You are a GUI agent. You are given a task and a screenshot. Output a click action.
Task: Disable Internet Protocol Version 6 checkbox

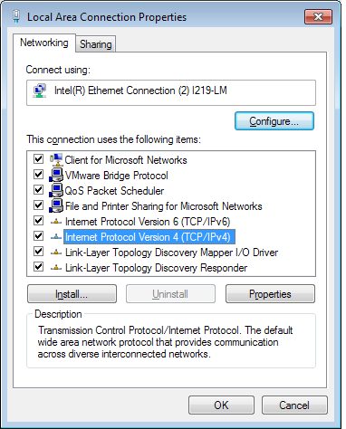(x=38, y=220)
